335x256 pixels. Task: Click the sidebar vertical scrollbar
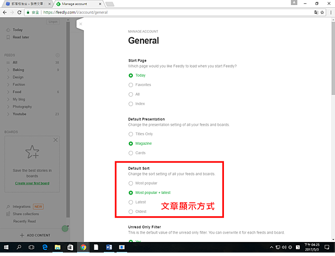click(x=68, y=120)
